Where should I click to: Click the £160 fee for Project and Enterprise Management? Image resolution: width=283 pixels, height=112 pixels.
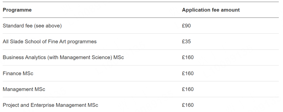pyautogui.click(x=188, y=105)
